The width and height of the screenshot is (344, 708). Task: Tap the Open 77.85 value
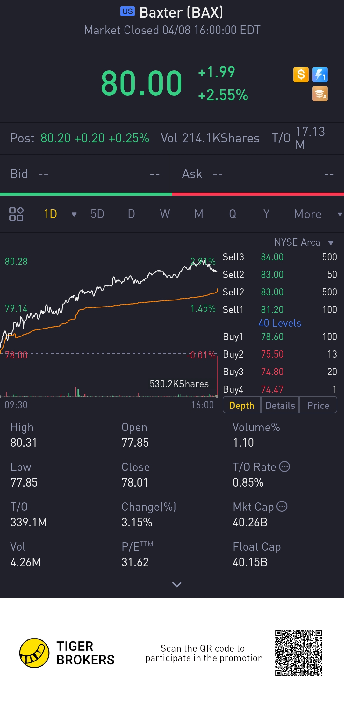[x=135, y=443]
